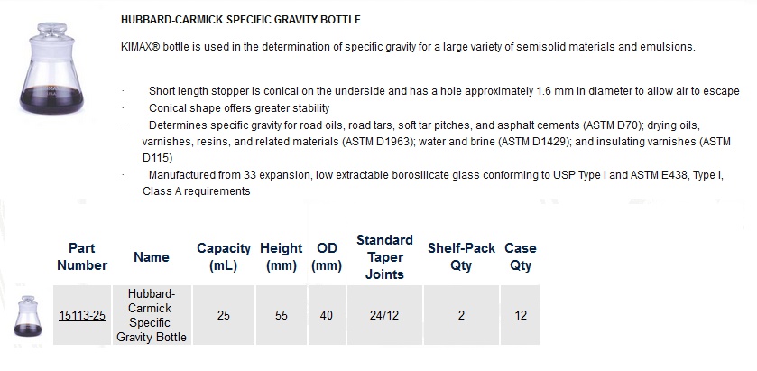This screenshot has height=371, width=757.
Task: Click the taper joint value 24/12
Action: click(x=384, y=315)
